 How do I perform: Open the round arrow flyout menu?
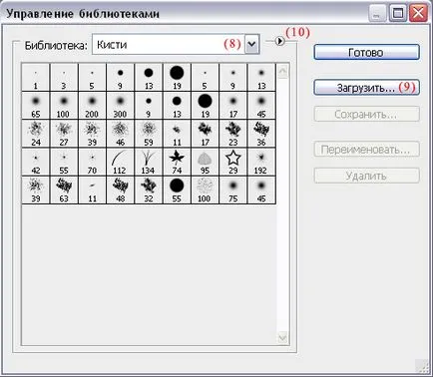click(280, 41)
